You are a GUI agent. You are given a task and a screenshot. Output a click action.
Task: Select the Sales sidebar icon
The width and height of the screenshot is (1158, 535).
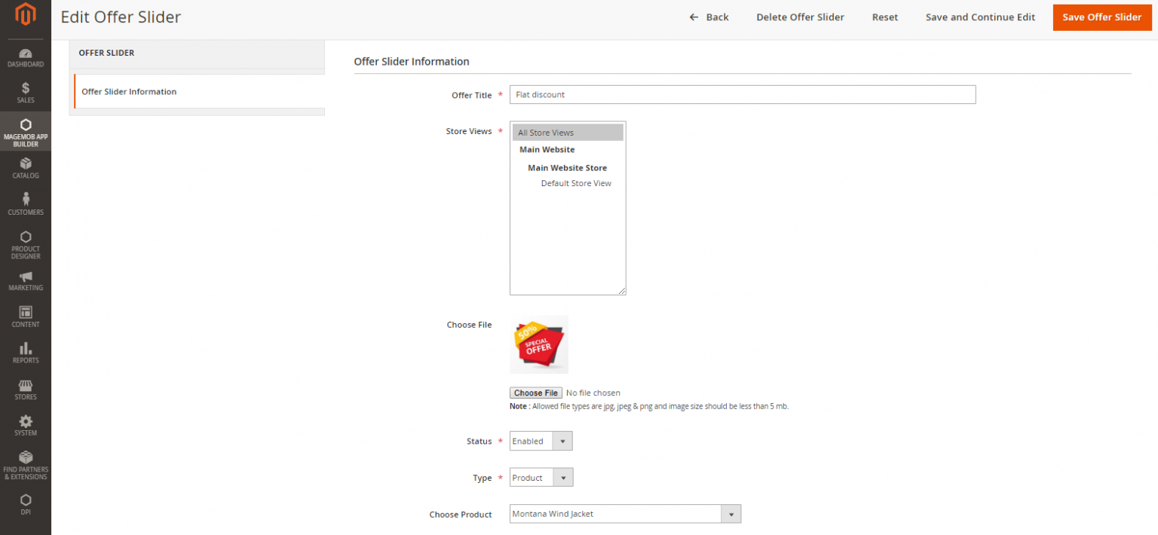coord(26,92)
